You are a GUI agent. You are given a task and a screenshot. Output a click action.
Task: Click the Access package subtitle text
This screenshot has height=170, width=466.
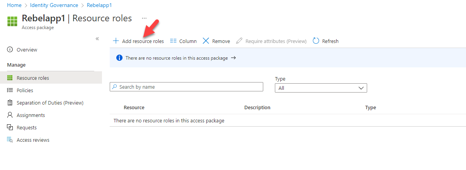click(38, 27)
